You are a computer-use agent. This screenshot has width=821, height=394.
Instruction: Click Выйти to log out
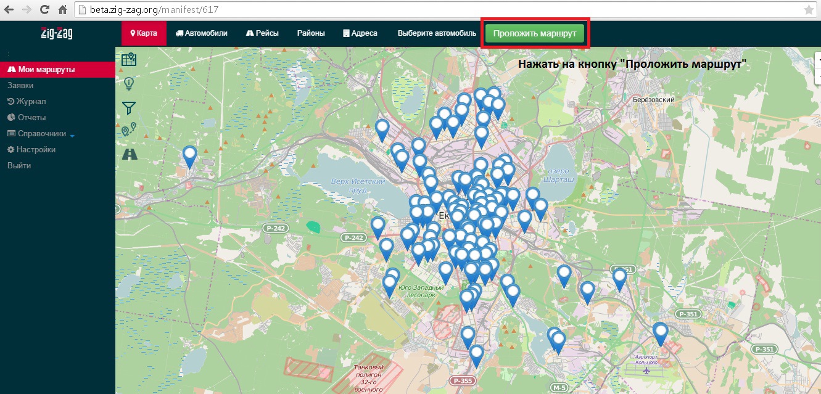click(19, 166)
